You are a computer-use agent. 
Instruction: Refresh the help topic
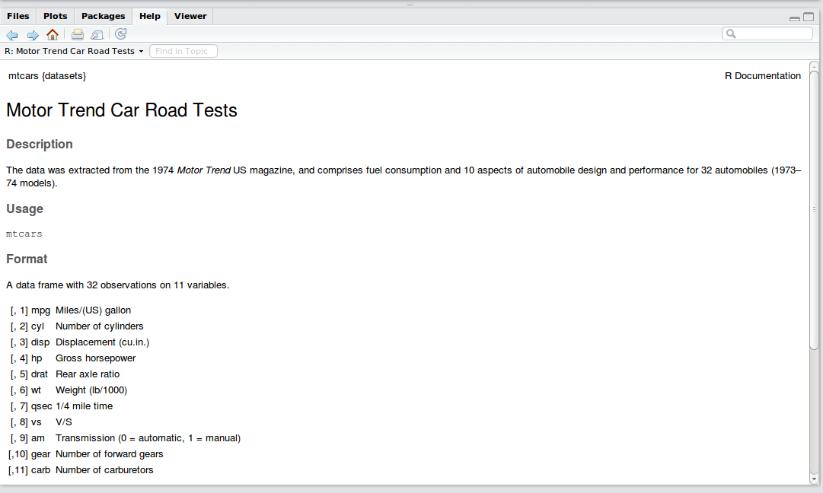click(121, 34)
